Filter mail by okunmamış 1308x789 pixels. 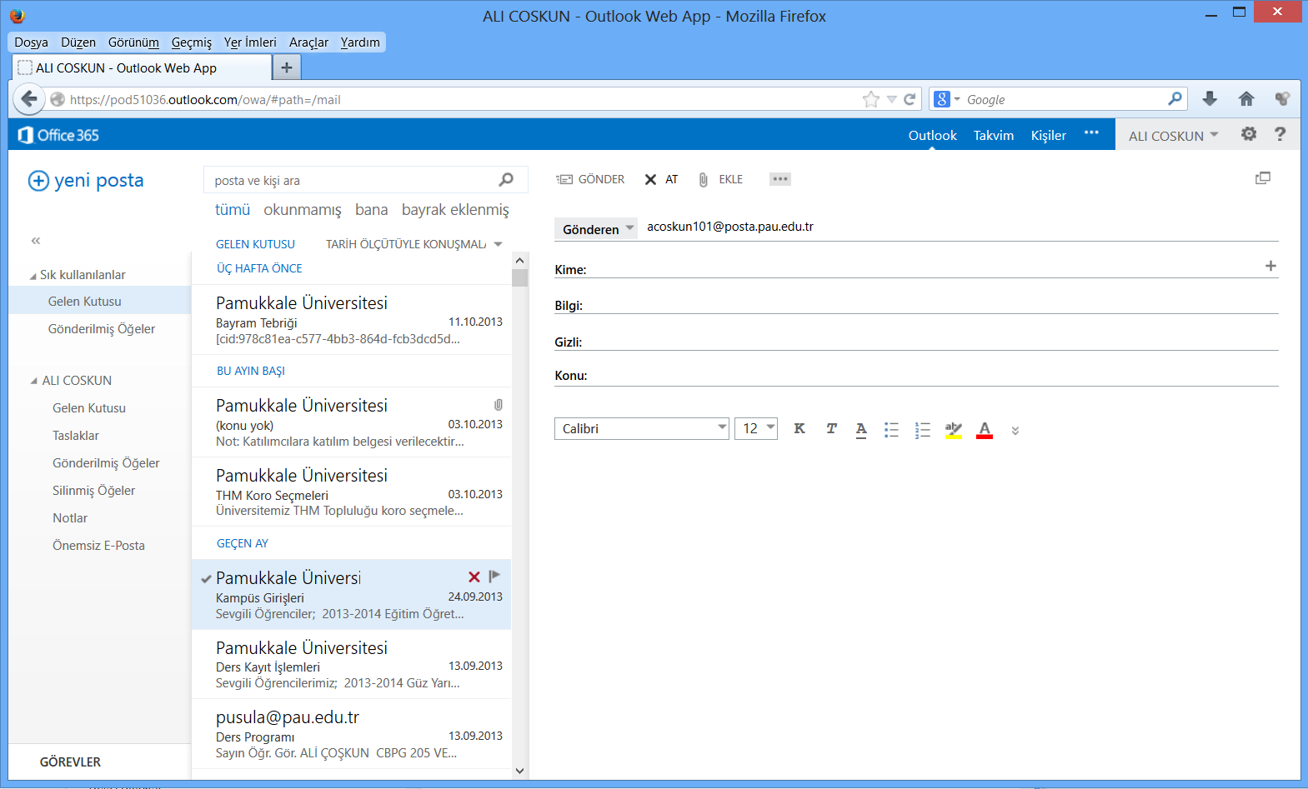click(303, 210)
